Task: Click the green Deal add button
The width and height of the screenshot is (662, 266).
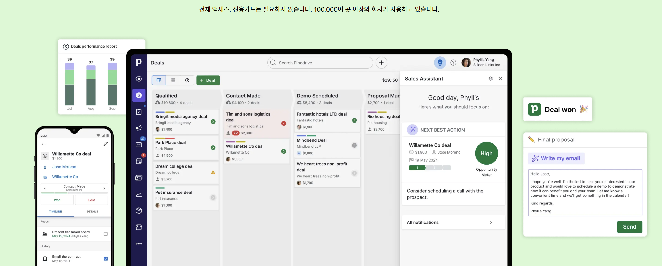Action: click(x=208, y=80)
